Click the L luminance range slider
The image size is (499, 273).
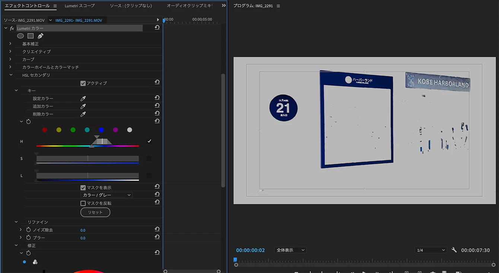click(88, 176)
